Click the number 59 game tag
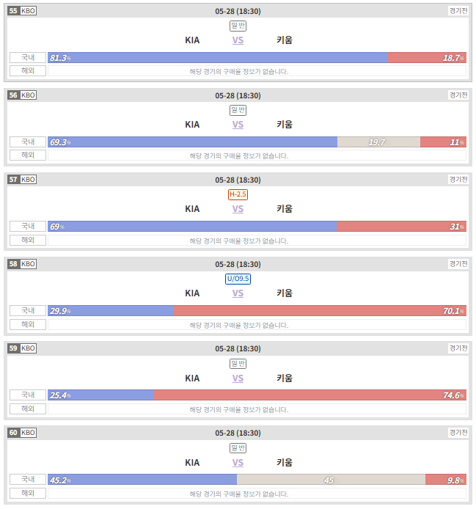The width and height of the screenshot is (476, 509). click(13, 348)
